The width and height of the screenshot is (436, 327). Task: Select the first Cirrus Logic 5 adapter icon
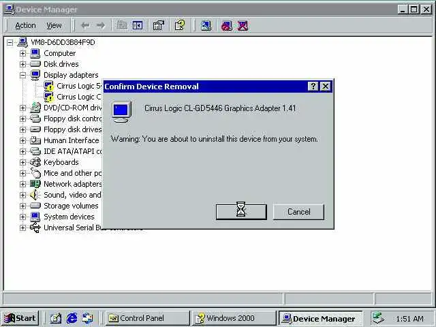pyautogui.click(x=48, y=86)
